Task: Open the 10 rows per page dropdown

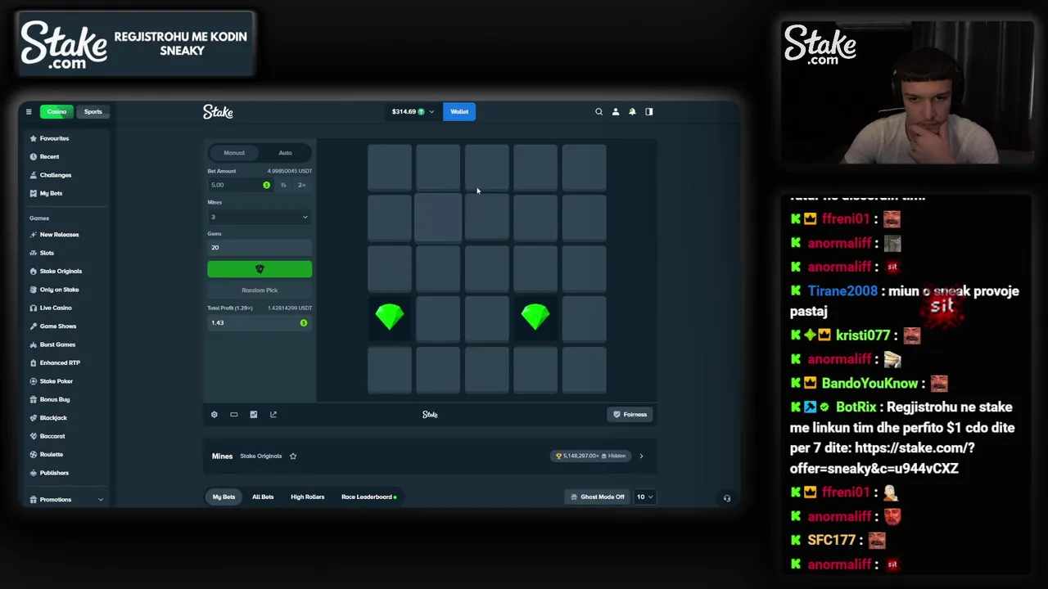Action: [x=644, y=497]
